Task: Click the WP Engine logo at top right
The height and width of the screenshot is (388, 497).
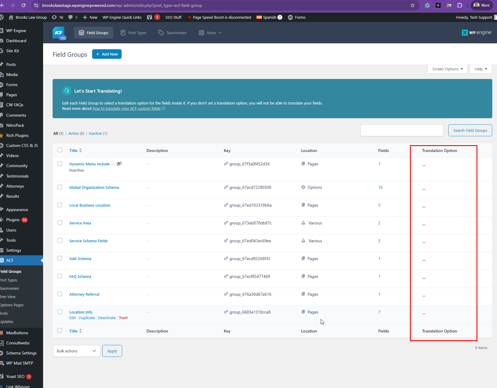Action: (x=477, y=33)
